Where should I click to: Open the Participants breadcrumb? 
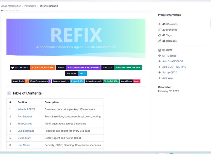tap(30, 6)
